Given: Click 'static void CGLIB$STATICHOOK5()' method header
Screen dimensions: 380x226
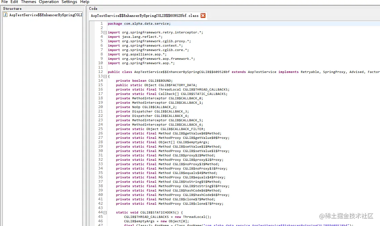Looking at the screenshot, I should tap(149, 212).
